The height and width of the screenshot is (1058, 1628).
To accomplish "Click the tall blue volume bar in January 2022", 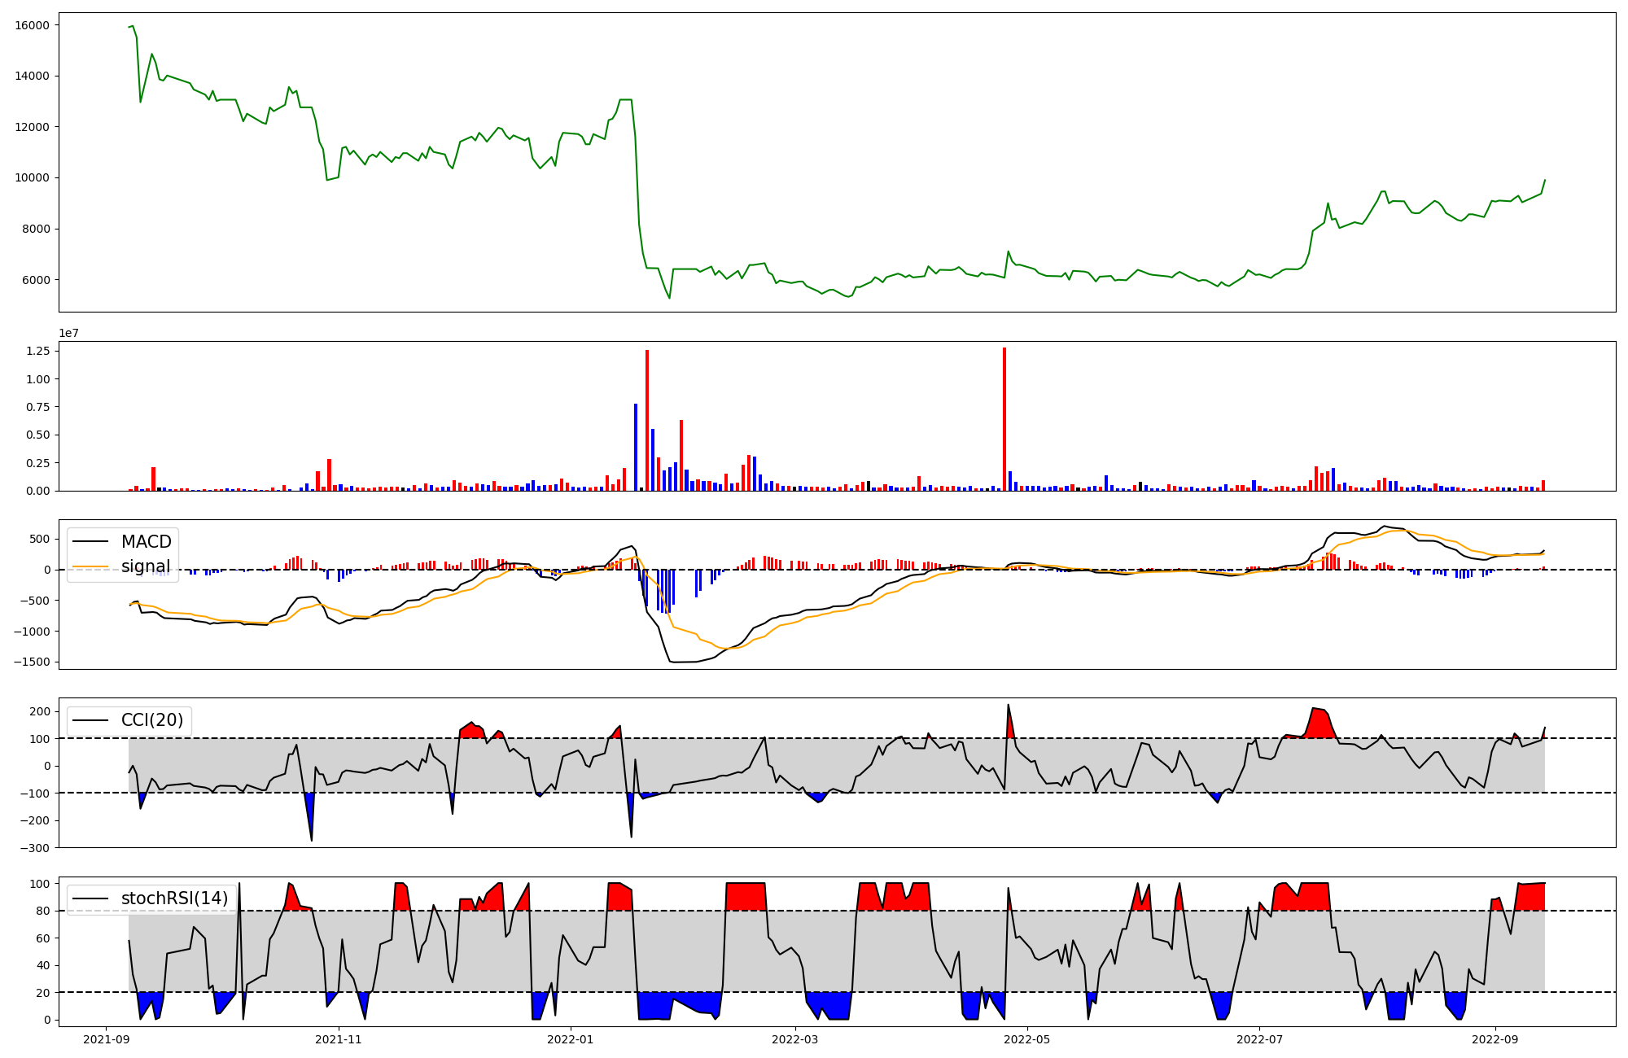I will 636,448.
